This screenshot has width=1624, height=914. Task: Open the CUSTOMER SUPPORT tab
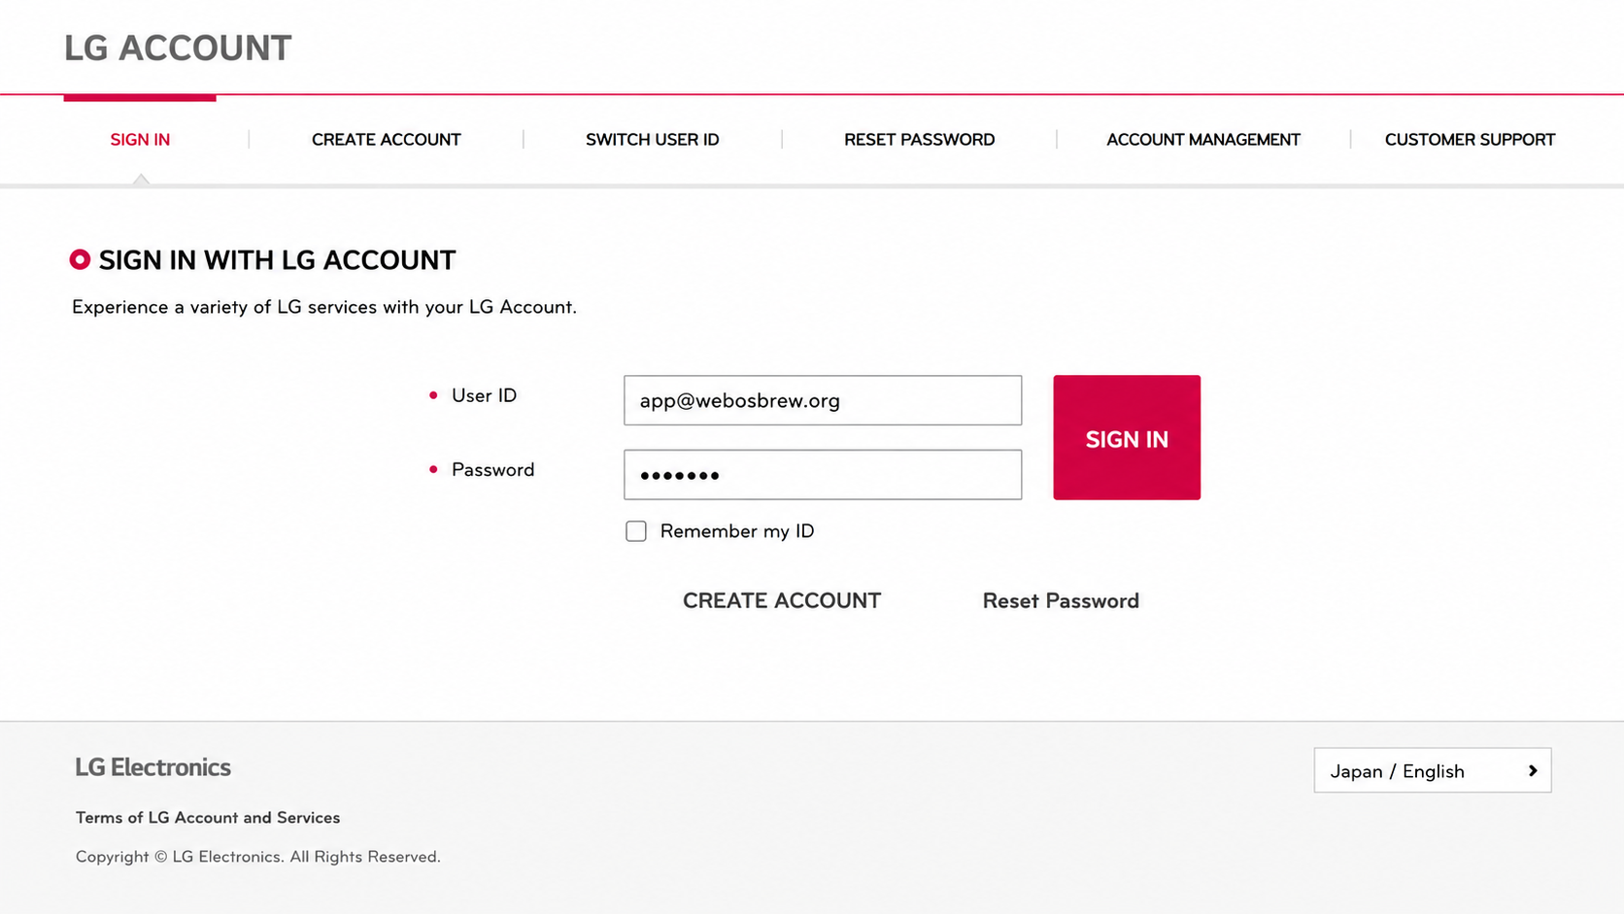(x=1470, y=139)
